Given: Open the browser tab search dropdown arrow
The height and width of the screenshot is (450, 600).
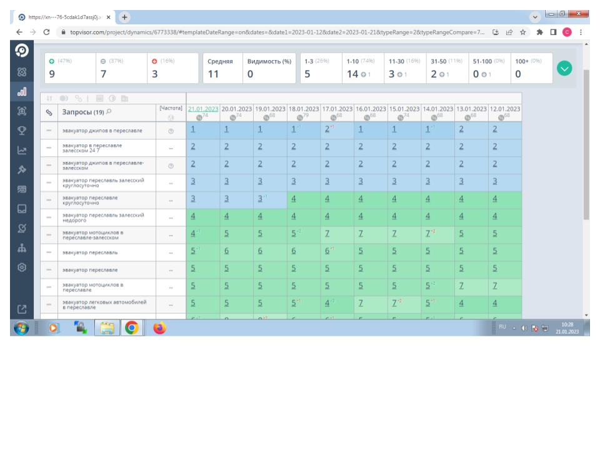Looking at the screenshot, I should [535, 17].
